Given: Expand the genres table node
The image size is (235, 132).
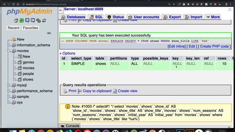Looking at the screenshot, I should (14, 62).
